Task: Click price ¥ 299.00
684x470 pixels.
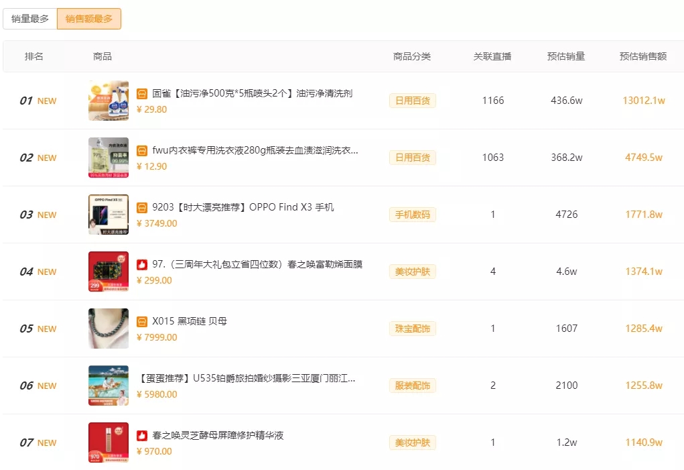Action: [x=155, y=281]
